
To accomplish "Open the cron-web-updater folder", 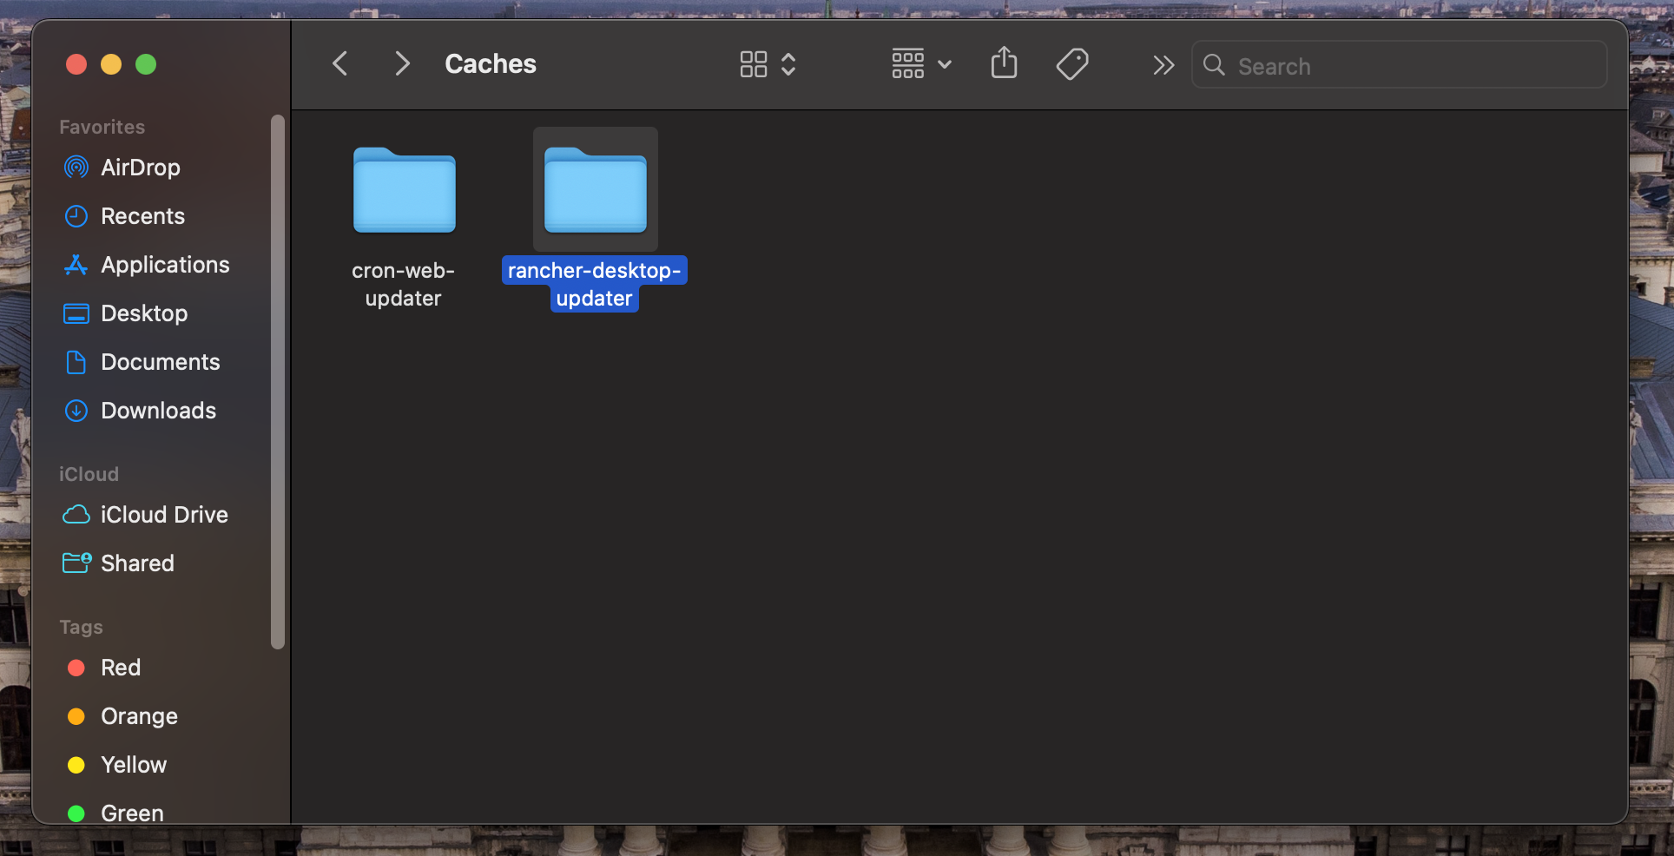I will [x=403, y=191].
